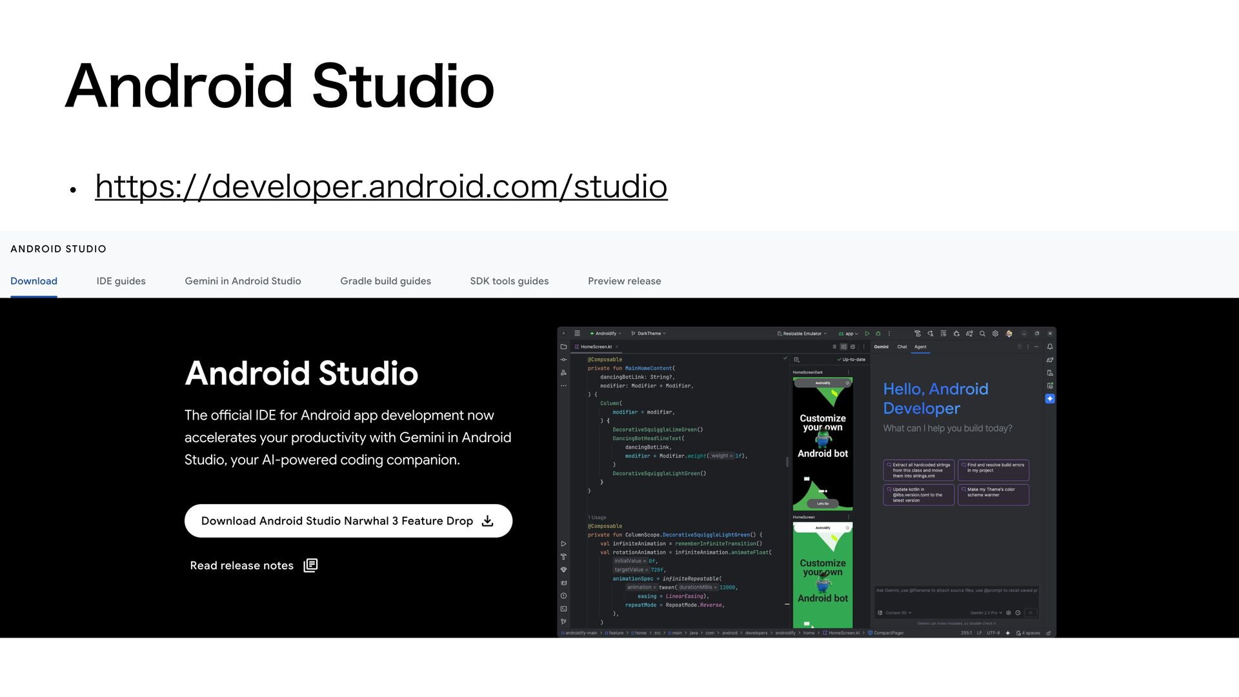Open the IDE guides tab
Screen dimensions: 1239x697
click(x=121, y=281)
